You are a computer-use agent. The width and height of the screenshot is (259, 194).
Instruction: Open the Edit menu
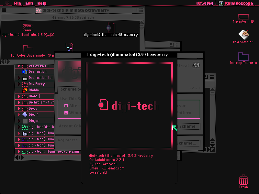(x=29, y=3)
